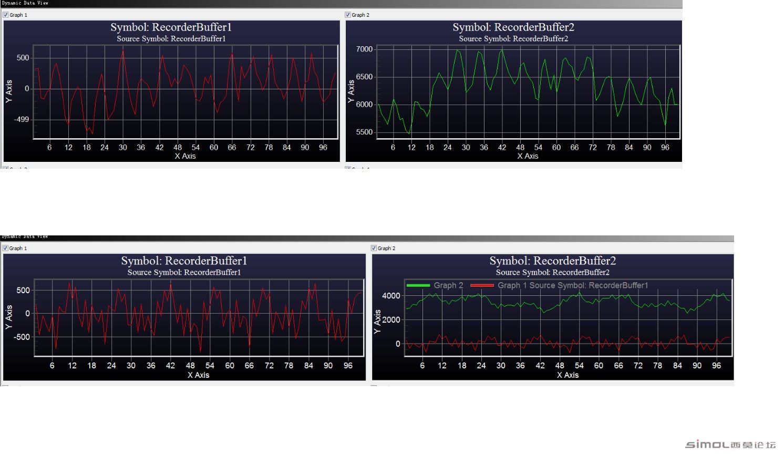Click the lower window's 'Symbol: RecorderBuffer1' title
The width and height of the screenshot is (784, 454).
(x=184, y=261)
